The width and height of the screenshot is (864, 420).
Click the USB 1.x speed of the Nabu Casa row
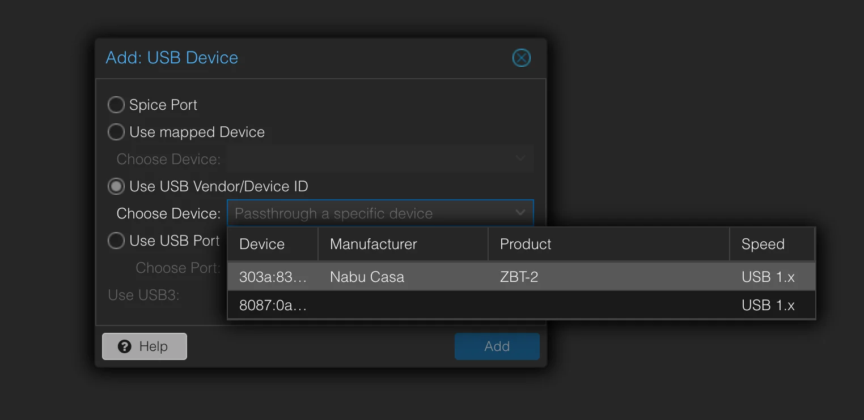(x=768, y=277)
